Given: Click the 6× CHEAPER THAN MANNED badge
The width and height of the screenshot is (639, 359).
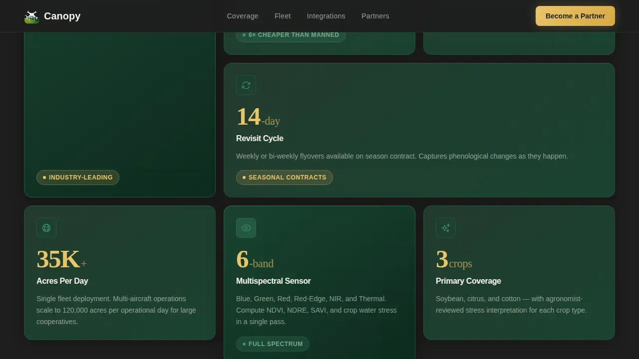Looking at the screenshot, I should point(291,35).
